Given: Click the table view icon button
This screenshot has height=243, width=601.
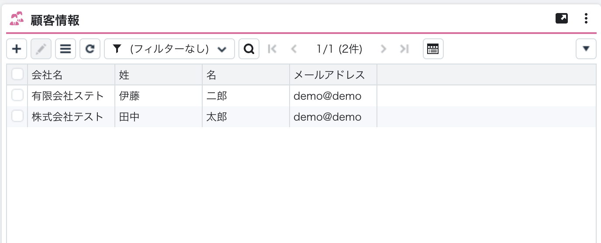Looking at the screenshot, I should [433, 49].
